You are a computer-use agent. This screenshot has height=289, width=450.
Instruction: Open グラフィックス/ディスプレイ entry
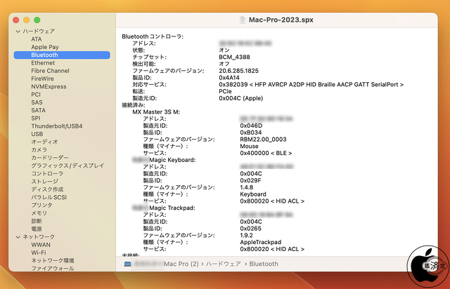coord(67,166)
